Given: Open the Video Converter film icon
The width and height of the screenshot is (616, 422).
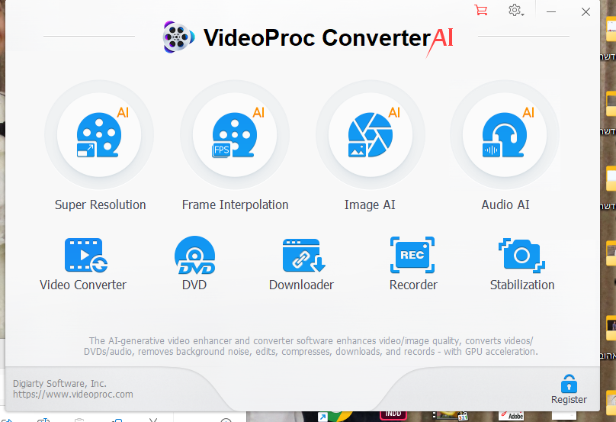Looking at the screenshot, I should [x=85, y=255].
